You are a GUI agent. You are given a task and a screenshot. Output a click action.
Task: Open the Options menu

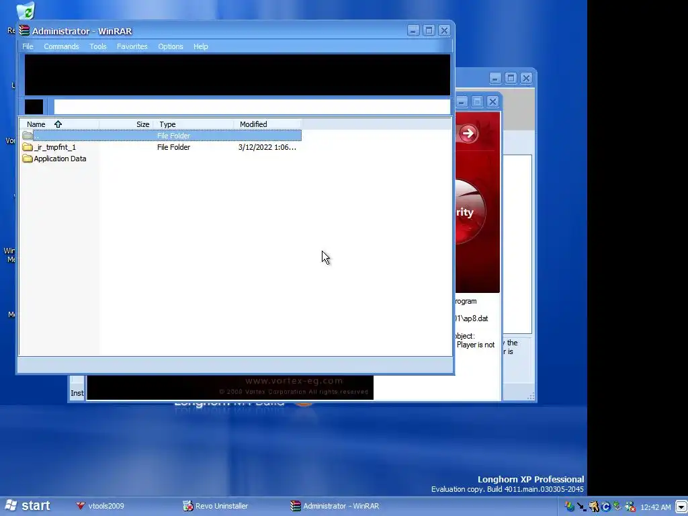click(x=171, y=46)
